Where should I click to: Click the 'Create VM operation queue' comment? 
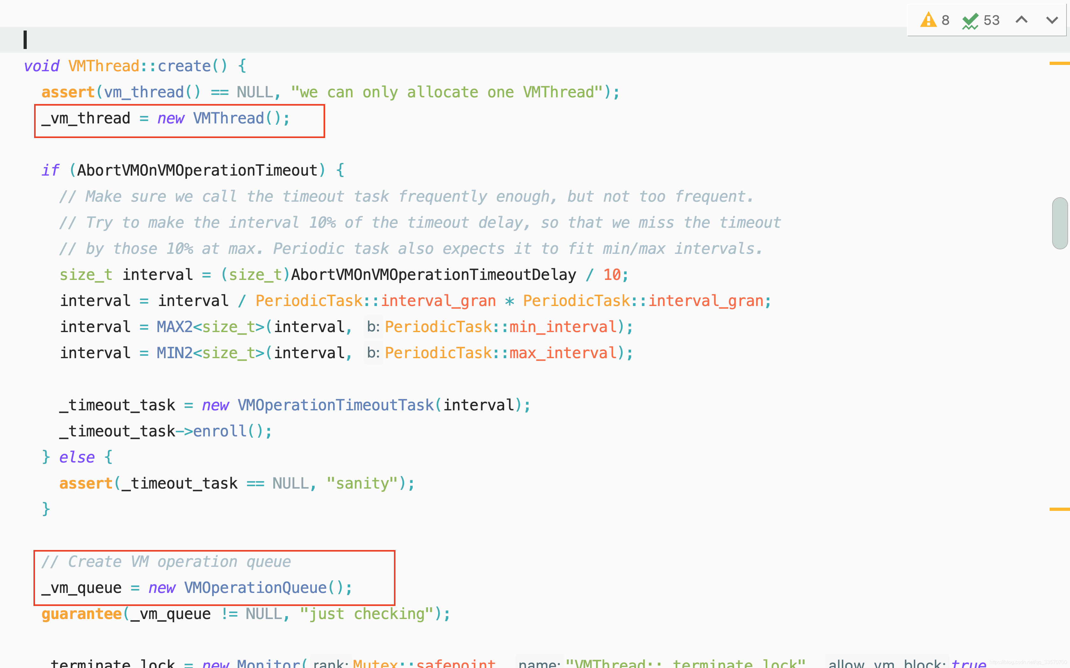click(166, 561)
